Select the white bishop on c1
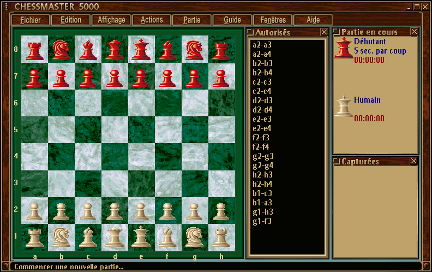Screen dimensions: 432x272 tap(88, 237)
